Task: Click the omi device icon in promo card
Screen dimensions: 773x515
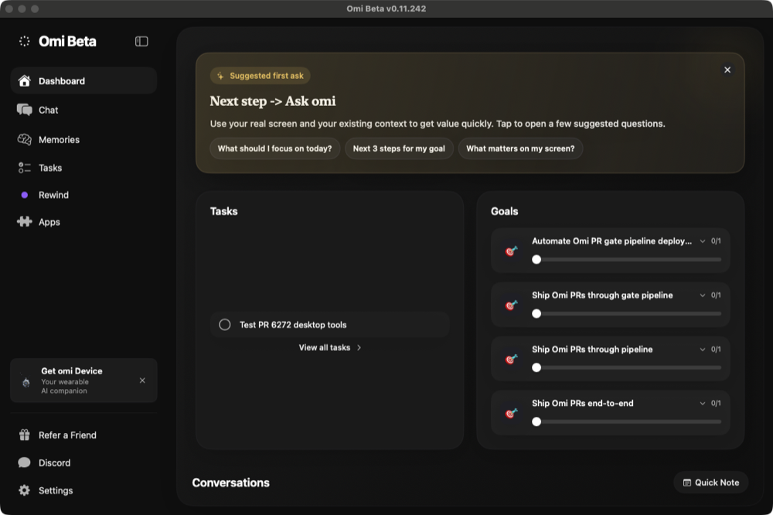Action: (26, 382)
